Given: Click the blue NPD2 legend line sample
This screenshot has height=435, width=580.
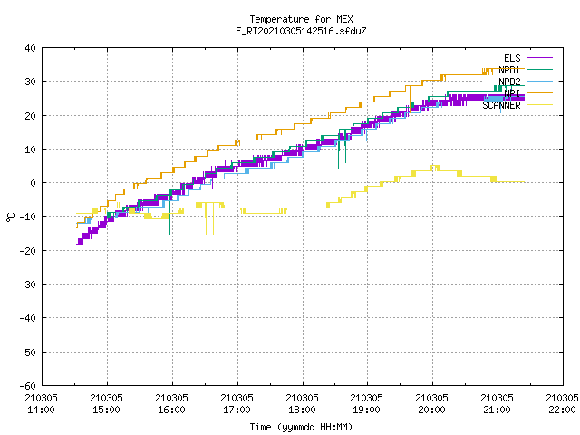Looking at the screenshot, I should 539,81.
